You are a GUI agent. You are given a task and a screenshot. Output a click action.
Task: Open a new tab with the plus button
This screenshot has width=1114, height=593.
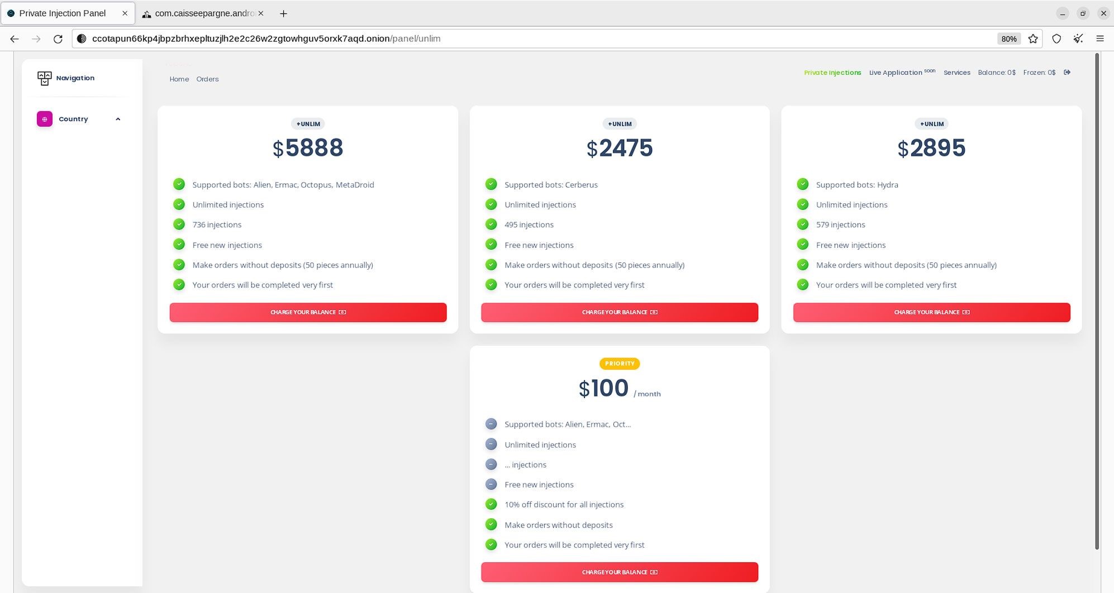pos(283,13)
